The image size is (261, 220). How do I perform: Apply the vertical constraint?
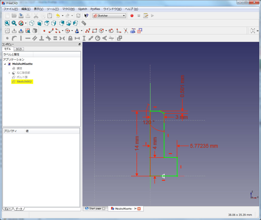(21, 38)
